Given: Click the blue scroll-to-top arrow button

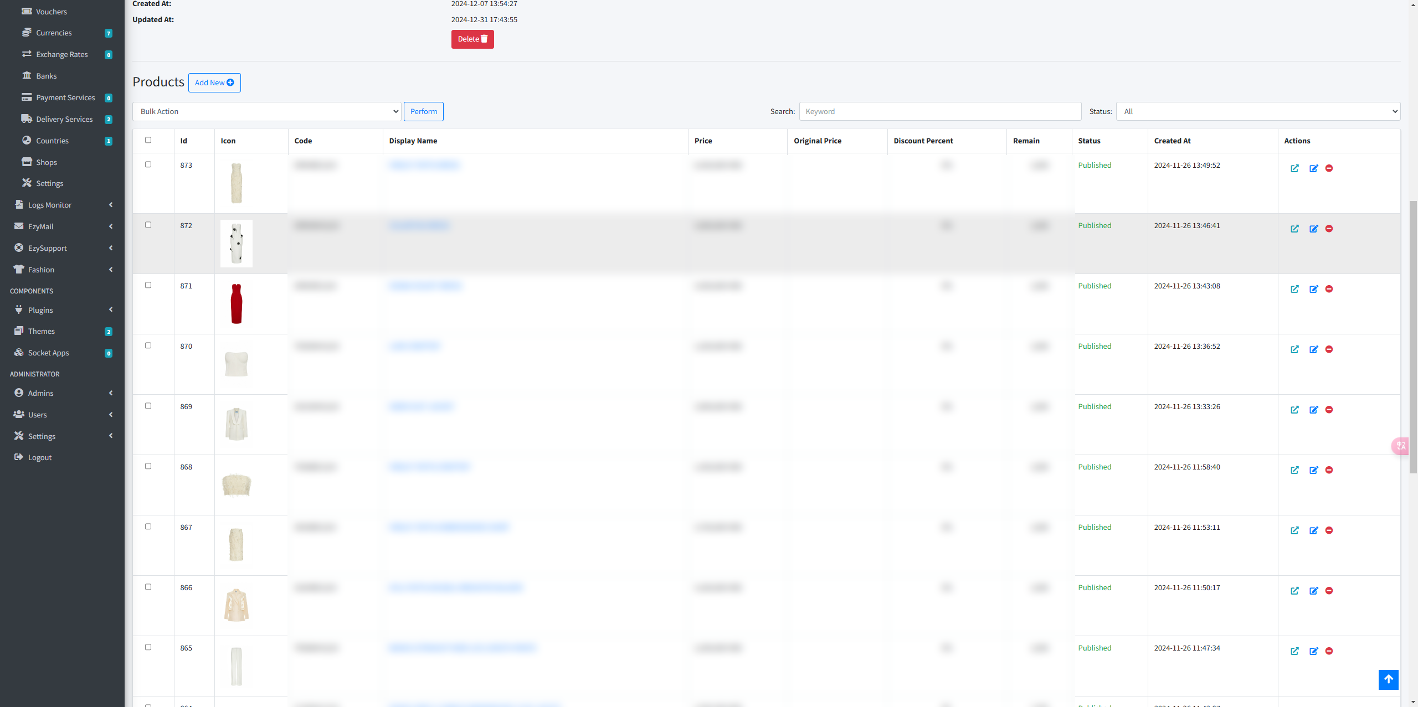Looking at the screenshot, I should point(1388,679).
